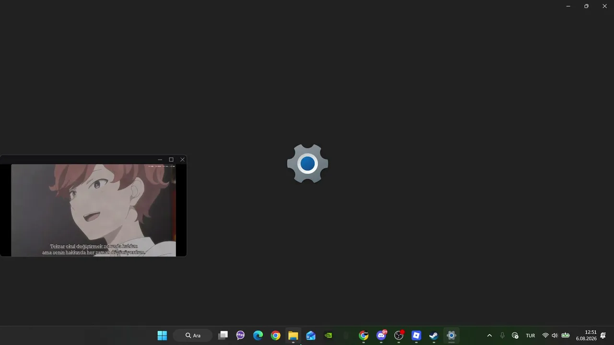Close the small video player window
Image resolution: width=614 pixels, height=345 pixels.
[x=182, y=160]
